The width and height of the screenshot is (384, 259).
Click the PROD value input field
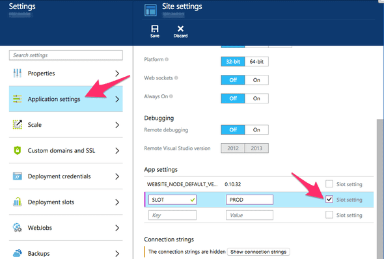tap(249, 200)
